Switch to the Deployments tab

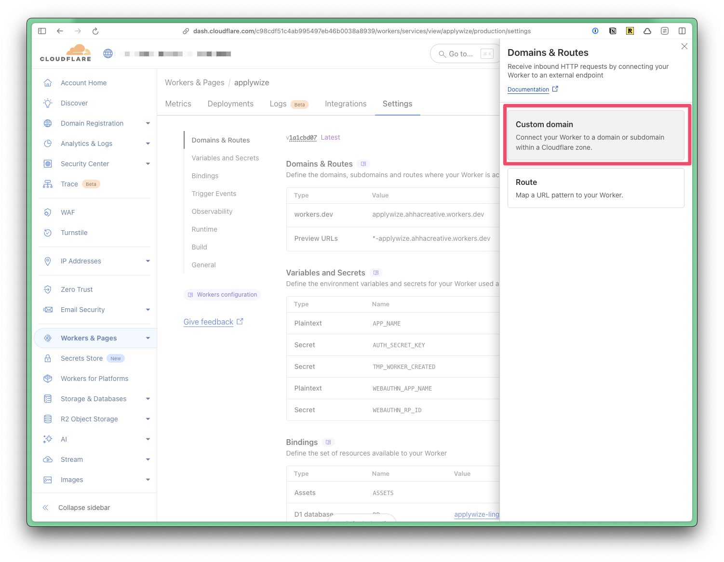click(230, 104)
